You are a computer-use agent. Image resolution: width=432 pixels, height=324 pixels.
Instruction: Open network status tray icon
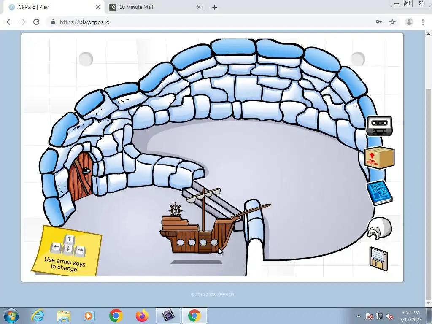tap(379, 316)
